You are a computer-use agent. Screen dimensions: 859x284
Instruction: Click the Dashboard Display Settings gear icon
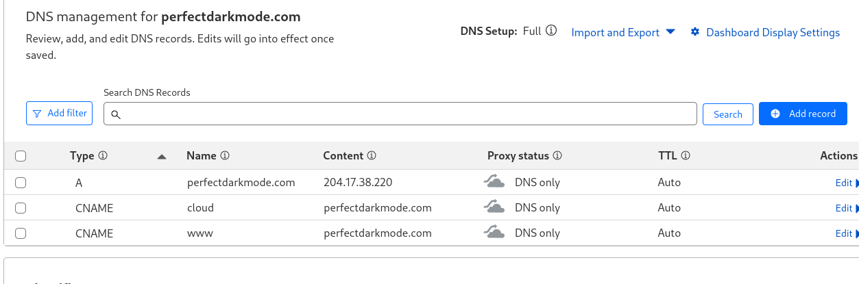(695, 32)
